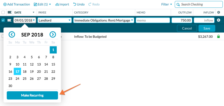The image size is (224, 106).
Task: Click the Import button
Action: 62,4
